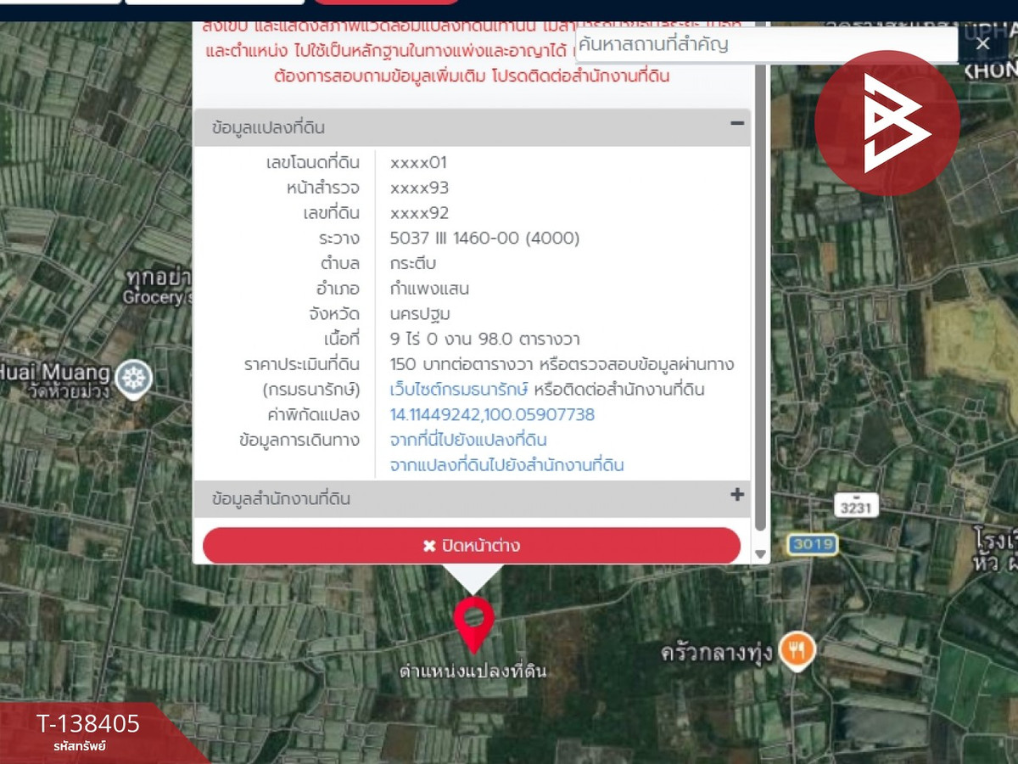Collapse the ข้อมูลแปลงที่ดิน panel with minus
The width and height of the screenshot is (1018, 764).
pyautogui.click(x=736, y=126)
